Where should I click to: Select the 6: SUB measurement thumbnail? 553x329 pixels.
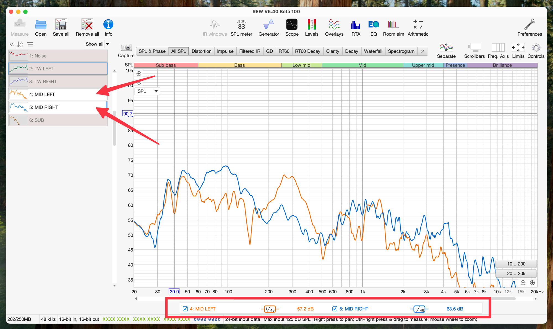[x=19, y=120]
